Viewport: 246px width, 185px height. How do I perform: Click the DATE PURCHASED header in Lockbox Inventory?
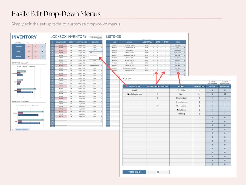(x=82, y=42)
